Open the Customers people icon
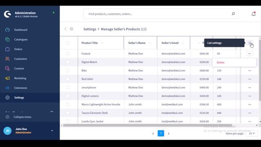 pyautogui.click(x=7, y=59)
